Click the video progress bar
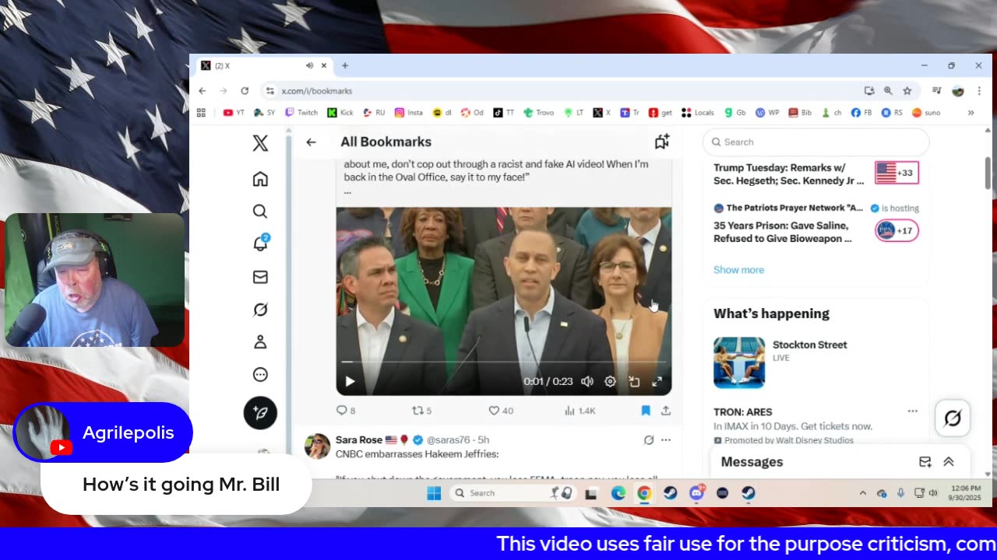The width and height of the screenshot is (997, 560). coord(503,362)
